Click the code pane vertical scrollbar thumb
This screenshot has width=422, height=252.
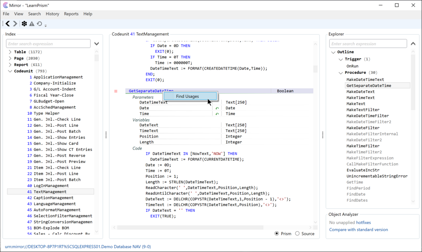pos(315,69)
